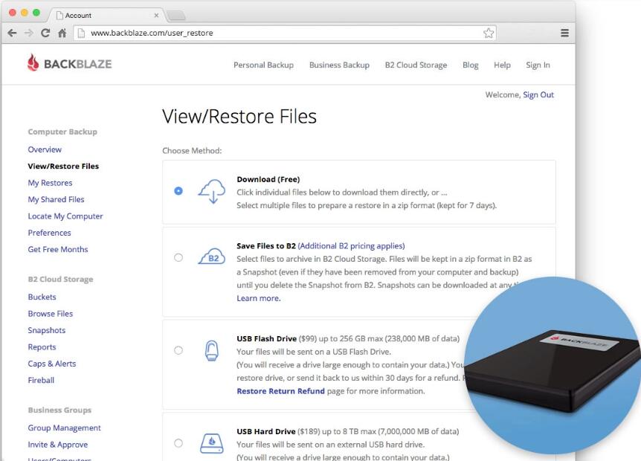641x461 pixels.
Task: Click Additional B2 pricing applies link
Action: coord(351,246)
